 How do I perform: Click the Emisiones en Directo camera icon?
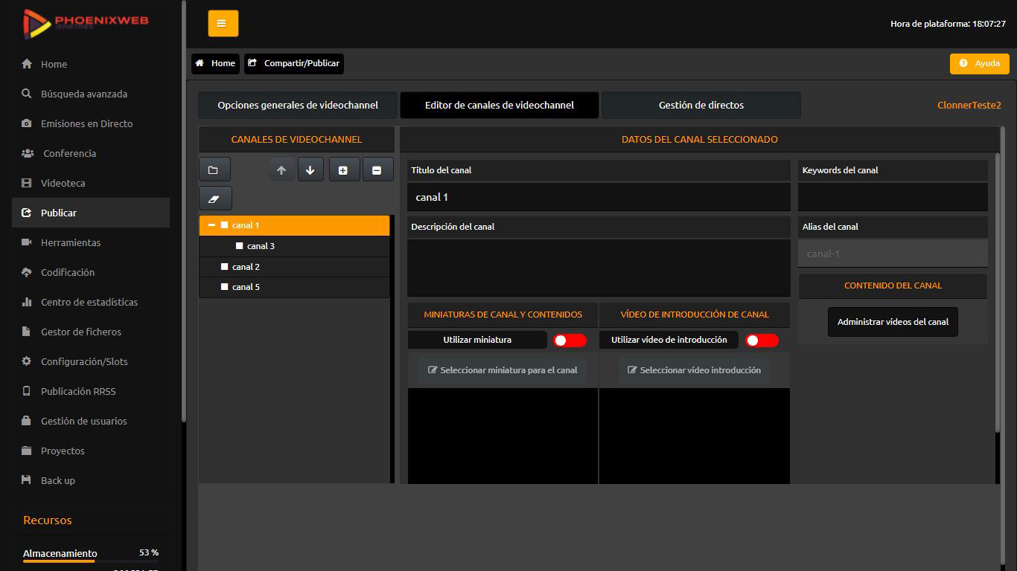27,123
